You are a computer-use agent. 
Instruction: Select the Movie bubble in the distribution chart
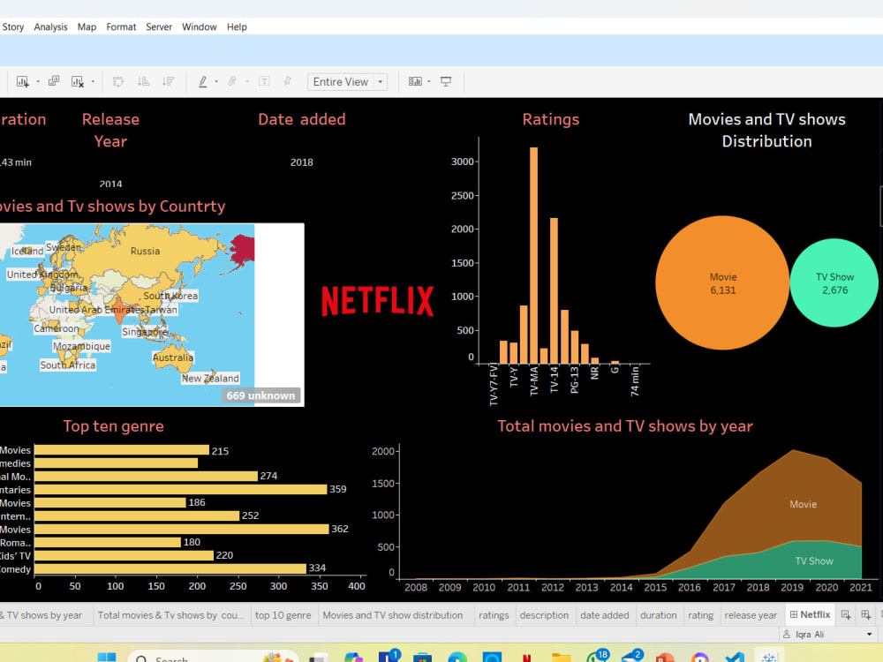[722, 282]
